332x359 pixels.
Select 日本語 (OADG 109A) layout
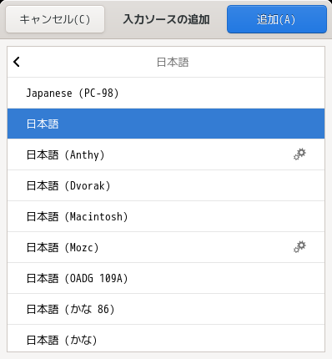point(166,278)
